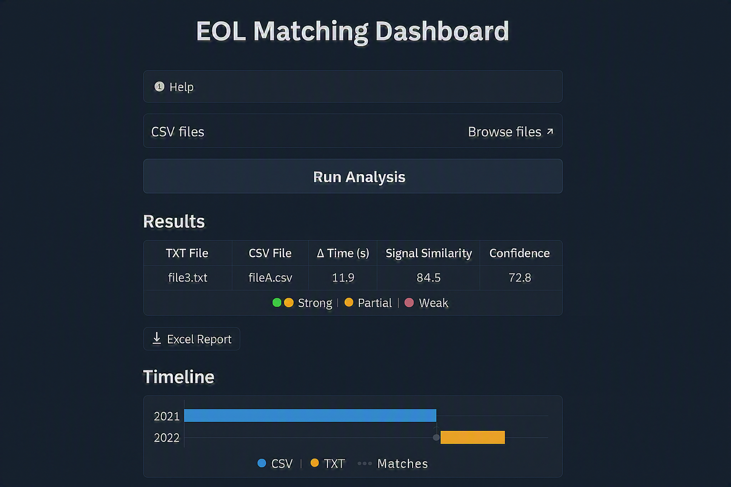The height and width of the screenshot is (487, 731).
Task: Sort by the Confidence column header
Action: pyautogui.click(x=520, y=253)
